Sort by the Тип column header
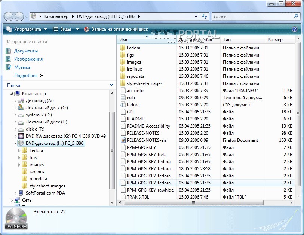 [243, 40]
